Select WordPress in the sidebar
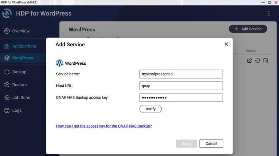 (22, 58)
